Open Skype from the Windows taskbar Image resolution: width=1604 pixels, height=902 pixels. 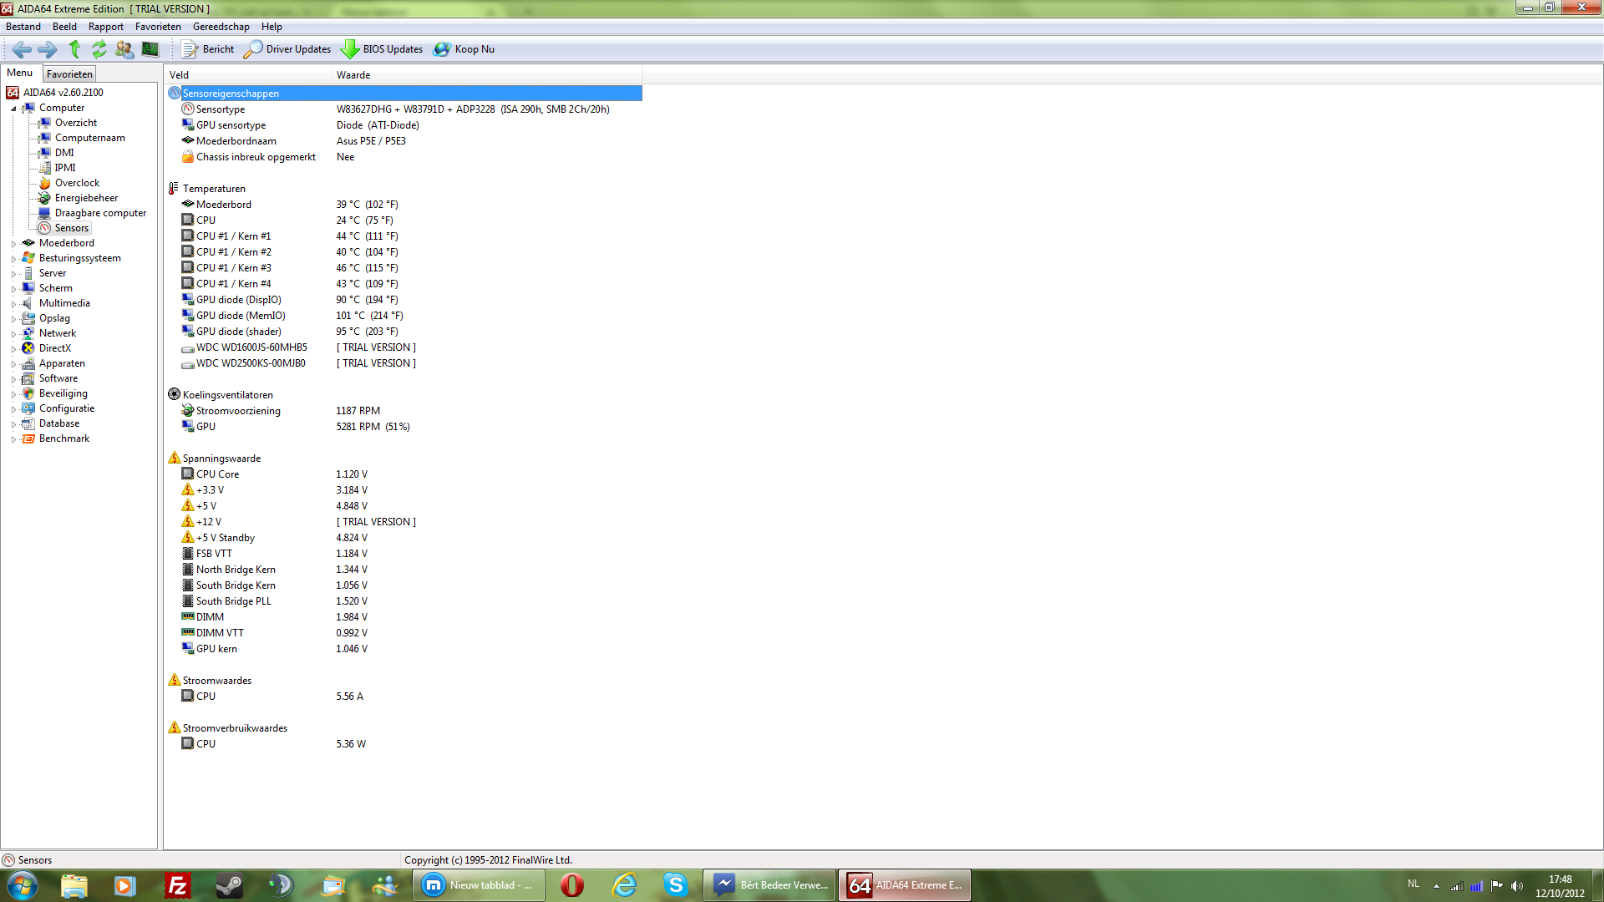coord(675,885)
